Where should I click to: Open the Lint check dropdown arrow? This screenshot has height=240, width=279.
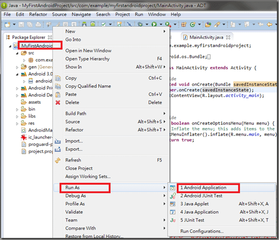pyautogui.click(x=110, y=24)
